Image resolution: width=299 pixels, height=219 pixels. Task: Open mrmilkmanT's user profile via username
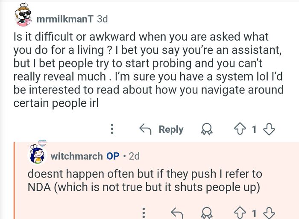[65, 19]
